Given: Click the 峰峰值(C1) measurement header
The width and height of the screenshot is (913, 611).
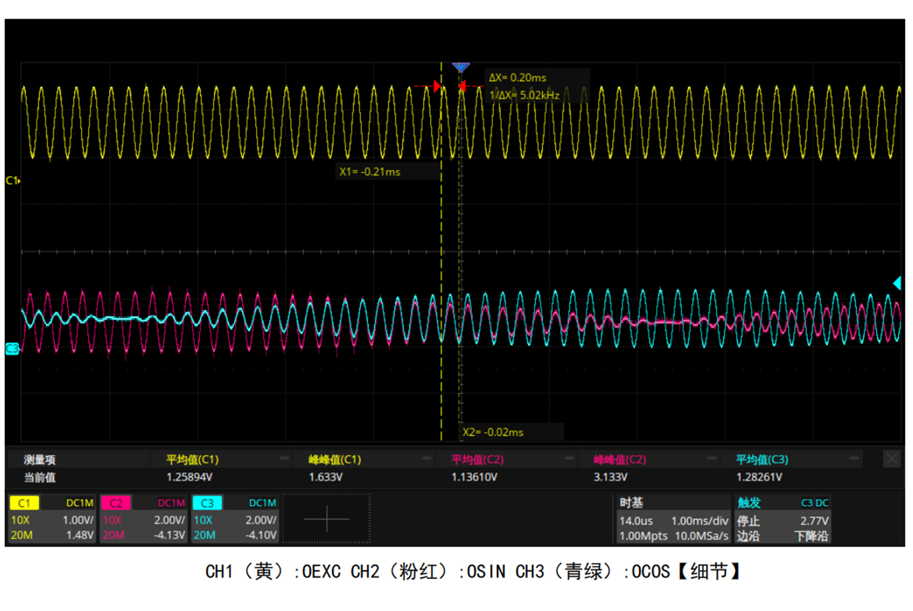Looking at the screenshot, I should (x=334, y=459).
